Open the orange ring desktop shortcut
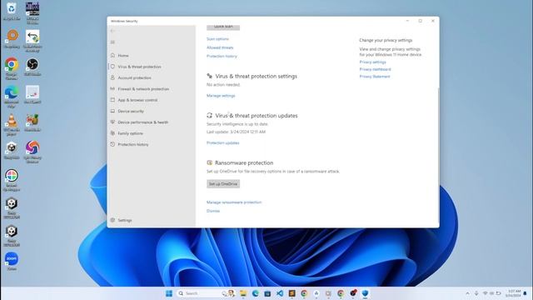Screen dimensions: 533x300 12,38
